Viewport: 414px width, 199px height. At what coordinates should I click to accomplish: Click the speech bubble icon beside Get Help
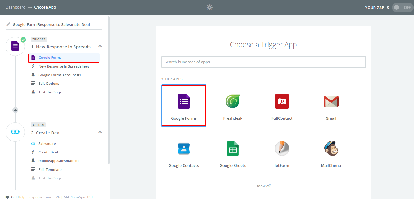(x=7, y=197)
